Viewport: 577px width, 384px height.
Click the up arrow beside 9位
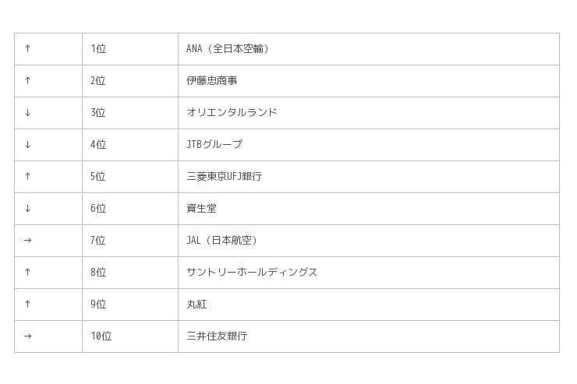tap(28, 305)
